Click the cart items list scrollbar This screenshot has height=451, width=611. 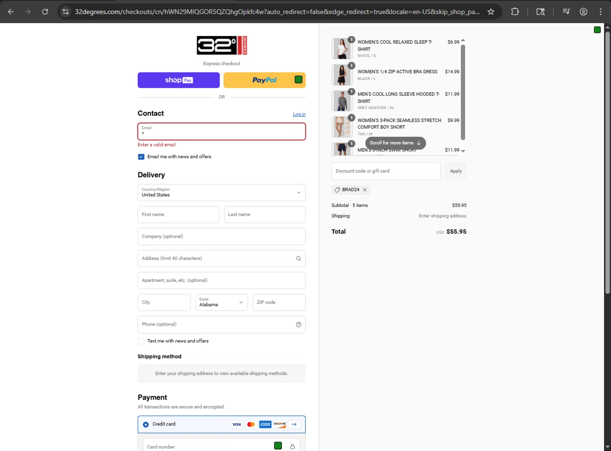[463, 92]
